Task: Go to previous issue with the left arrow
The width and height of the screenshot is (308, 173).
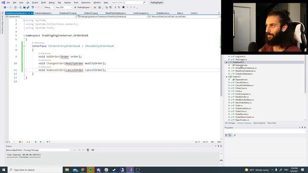Action: pos(36,142)
